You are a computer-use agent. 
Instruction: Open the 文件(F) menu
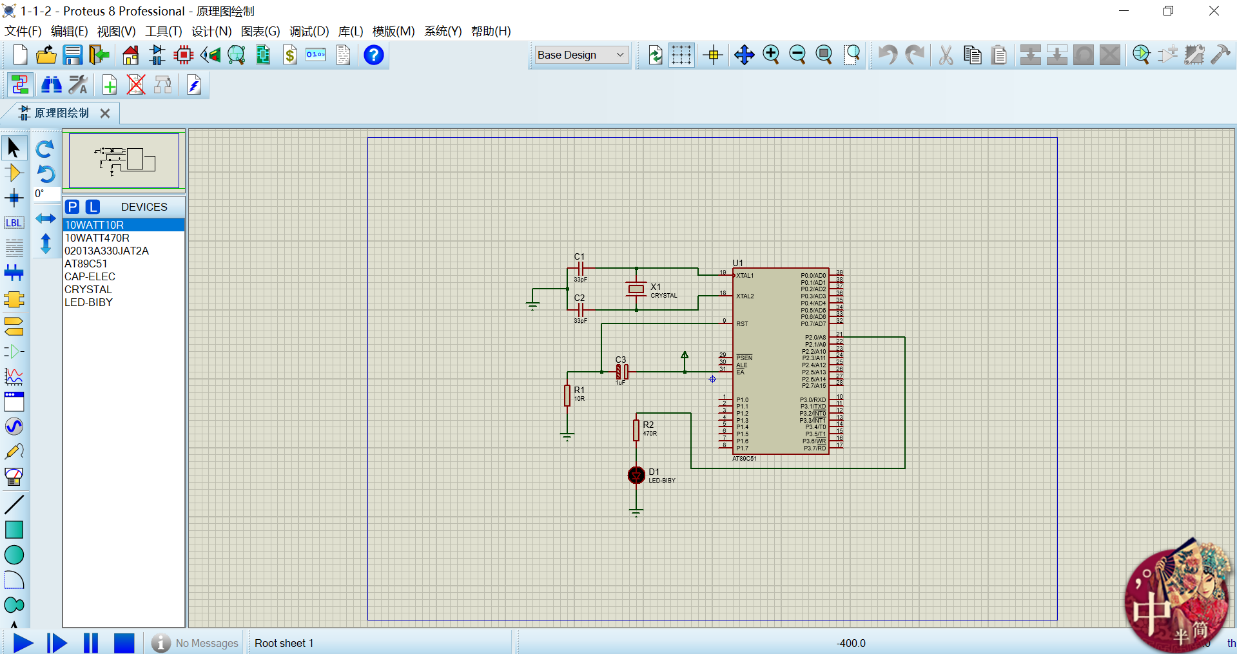point(23,32)
